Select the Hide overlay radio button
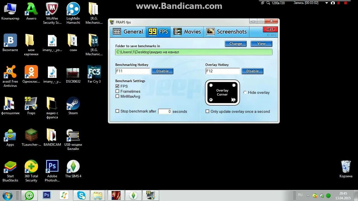Viewport: 358px width, 201px height. point(245,92)
